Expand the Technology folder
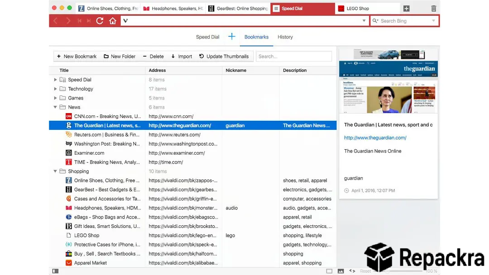This screenshot has width=489, height=275. (x=55, y=89)
